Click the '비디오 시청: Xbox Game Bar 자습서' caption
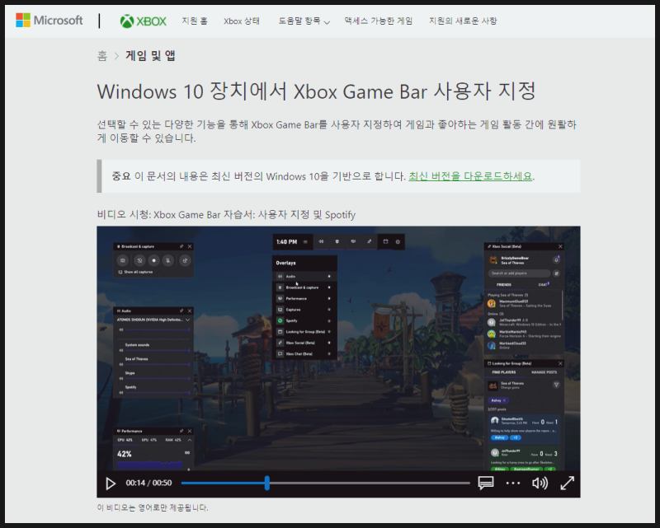660x528 pixels. pyautogui.click(x=226, y=215)
